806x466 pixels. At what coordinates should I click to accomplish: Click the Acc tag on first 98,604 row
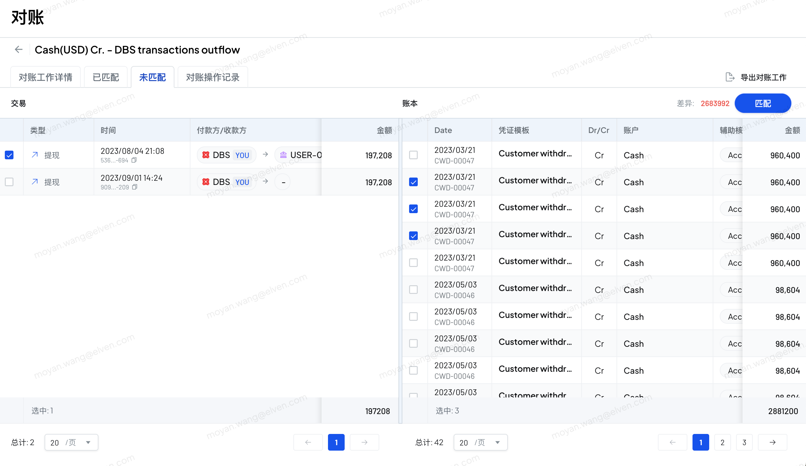pos(734,290)
